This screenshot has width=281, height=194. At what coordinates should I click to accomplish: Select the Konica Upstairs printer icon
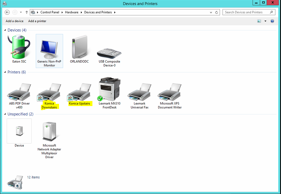[79, 92]
